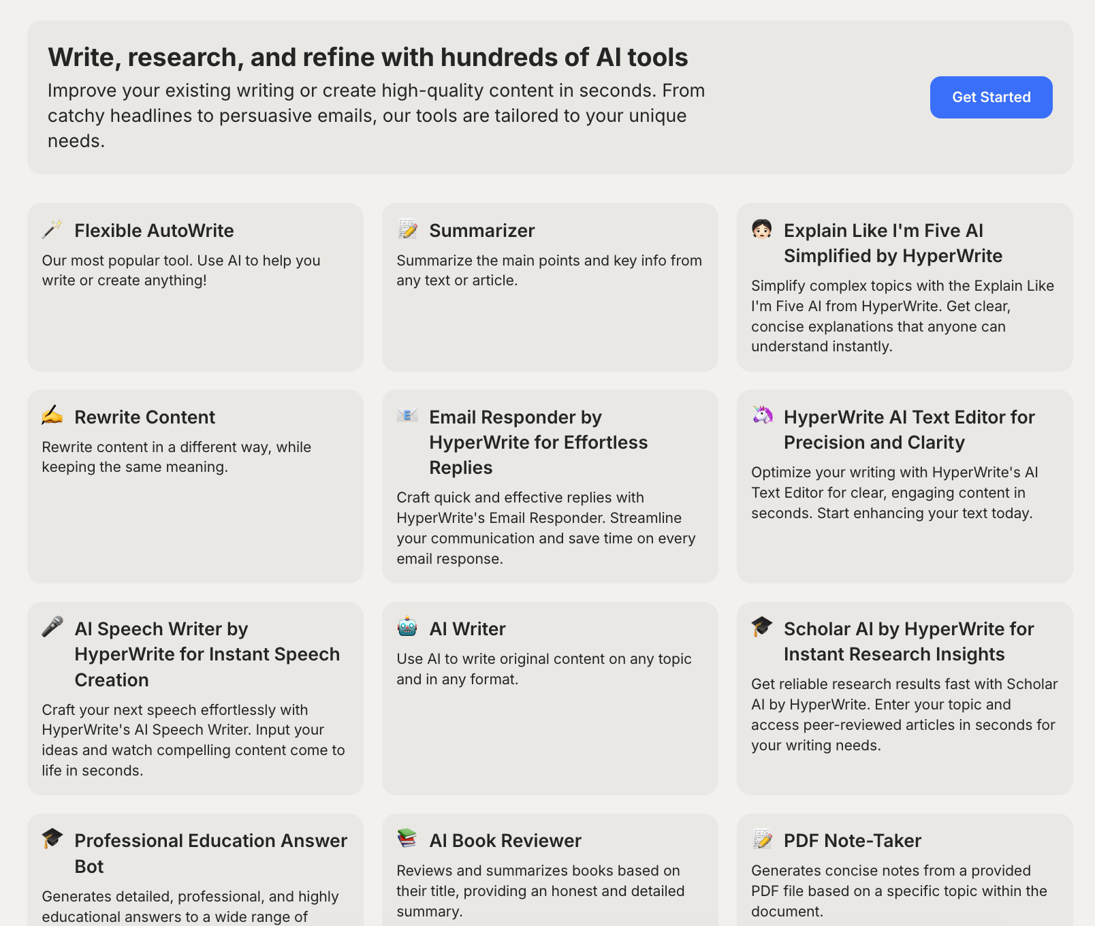The height and width of the screenshot is (926, 1095).
Task: Click 'Simplify complex topics' description text
Action: pos(903,316)
